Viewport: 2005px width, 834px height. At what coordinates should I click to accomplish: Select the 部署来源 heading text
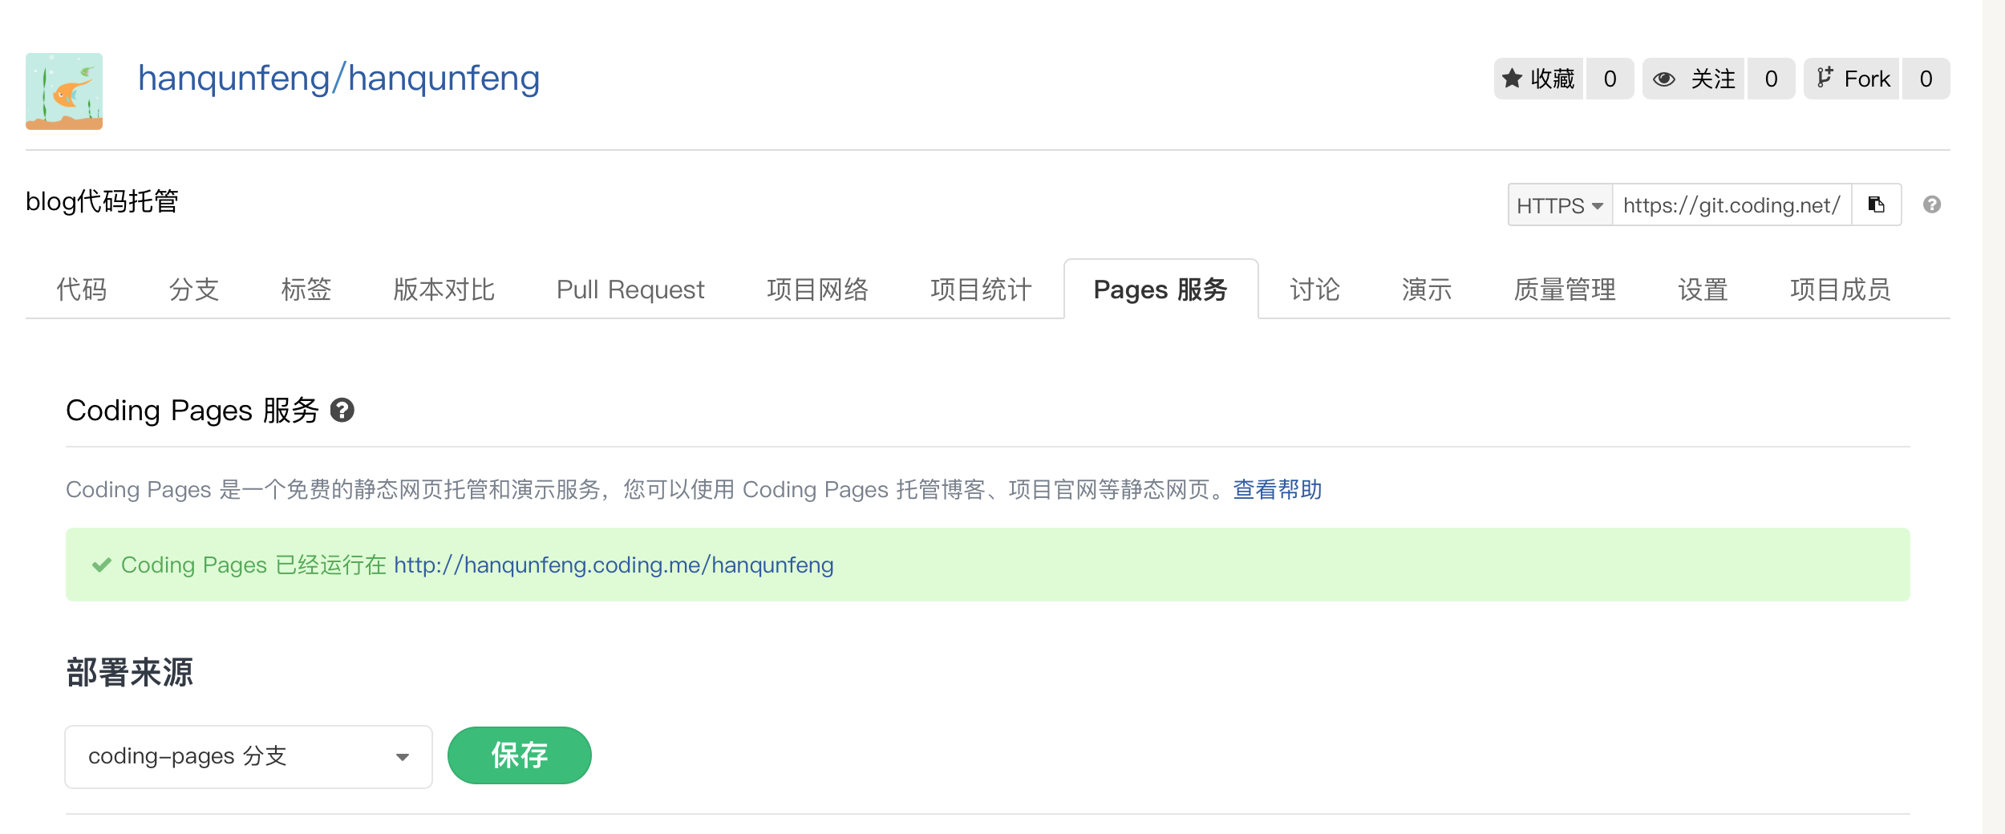(130, 672)
